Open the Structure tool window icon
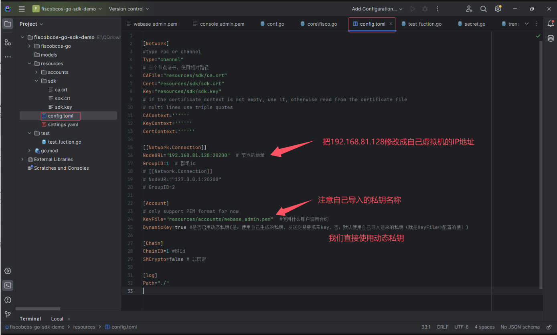Screen dimensions: 557x335 click(8, 42)
